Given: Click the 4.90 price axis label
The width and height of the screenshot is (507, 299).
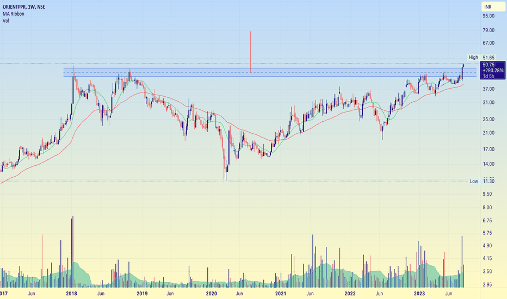Looking at the screenshot, I should point(487,246).
